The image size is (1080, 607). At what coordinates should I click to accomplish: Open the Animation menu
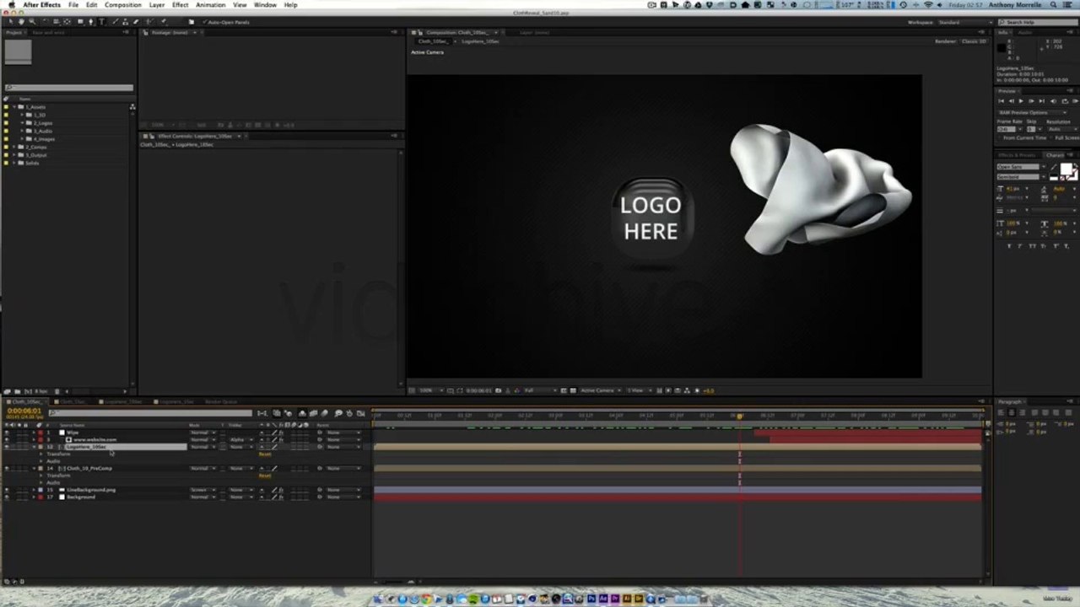(210, 5)
